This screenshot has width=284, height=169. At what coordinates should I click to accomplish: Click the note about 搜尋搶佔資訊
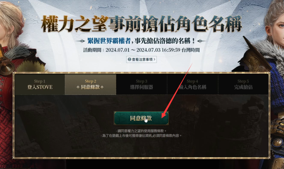coord(141,135)
